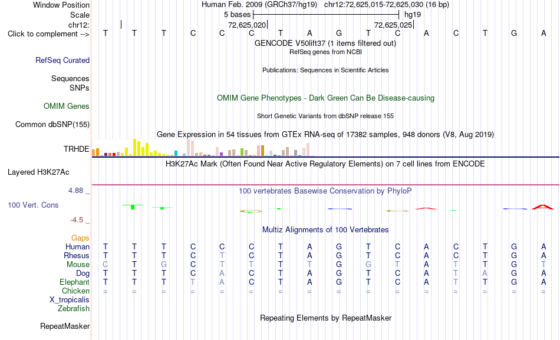560x340 pixels.
Task: Click the Sequences track label
Action: point(70,78)
